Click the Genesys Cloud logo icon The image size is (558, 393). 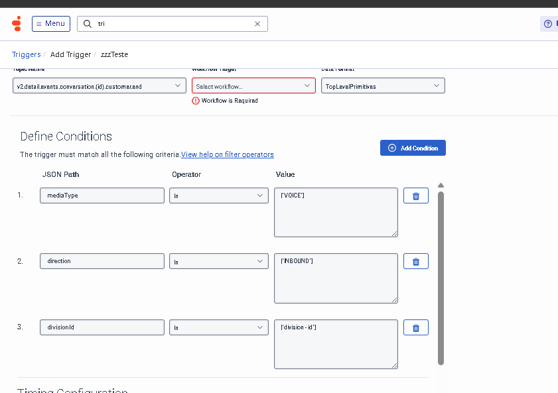pyautogui.click(x=17, y=24)
